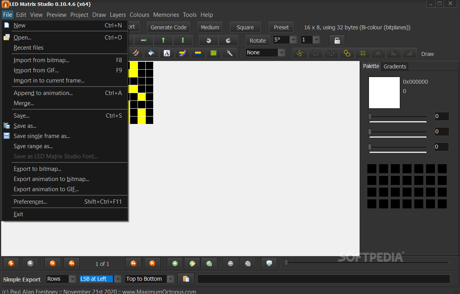Screen dimensions: 460x294
Task: Select the paint bucket fill tool
Action: tap(151, 53)
